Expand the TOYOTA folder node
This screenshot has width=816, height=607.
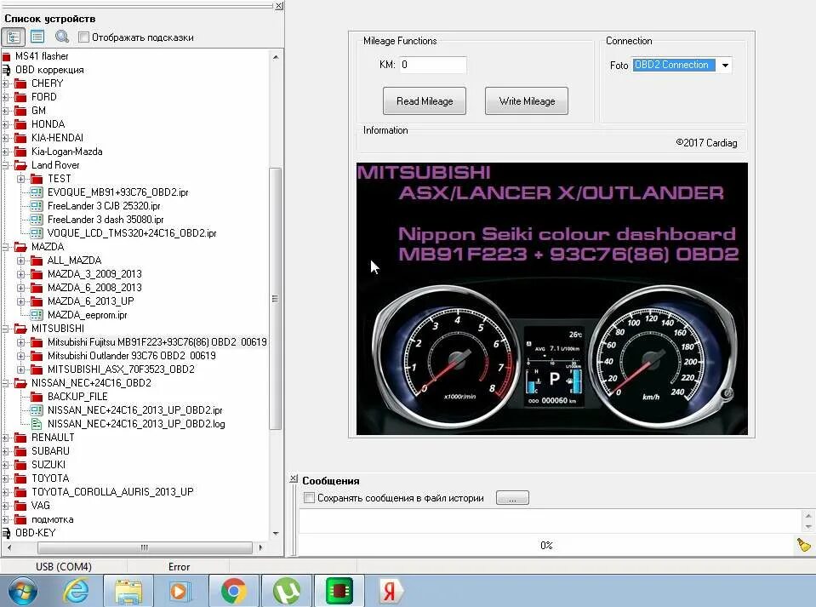tap(5, 478)
